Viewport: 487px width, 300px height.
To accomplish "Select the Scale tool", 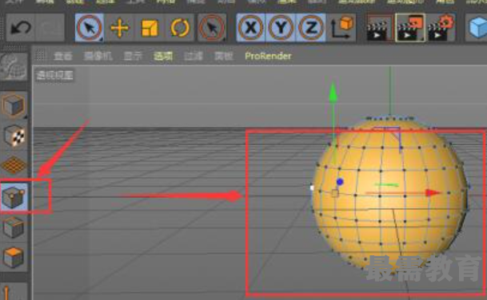I will point(150,28).
